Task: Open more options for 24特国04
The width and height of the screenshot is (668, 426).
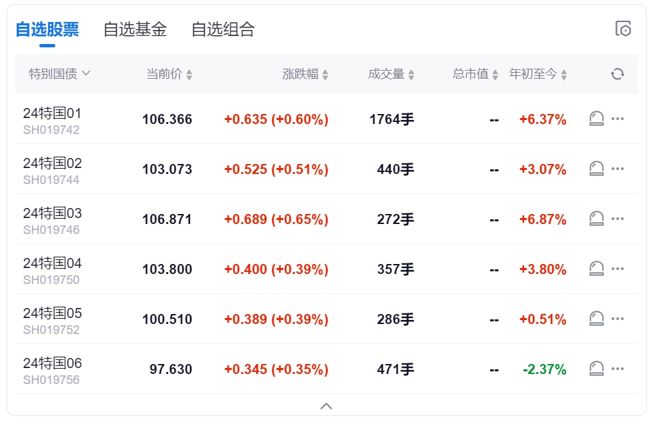Action: tap(618, 269)
